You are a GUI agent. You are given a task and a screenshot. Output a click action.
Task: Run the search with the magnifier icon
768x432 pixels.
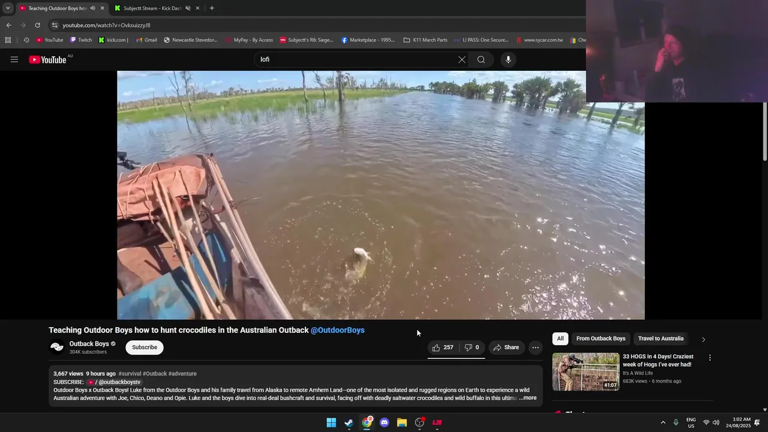[x=481, y=59]
